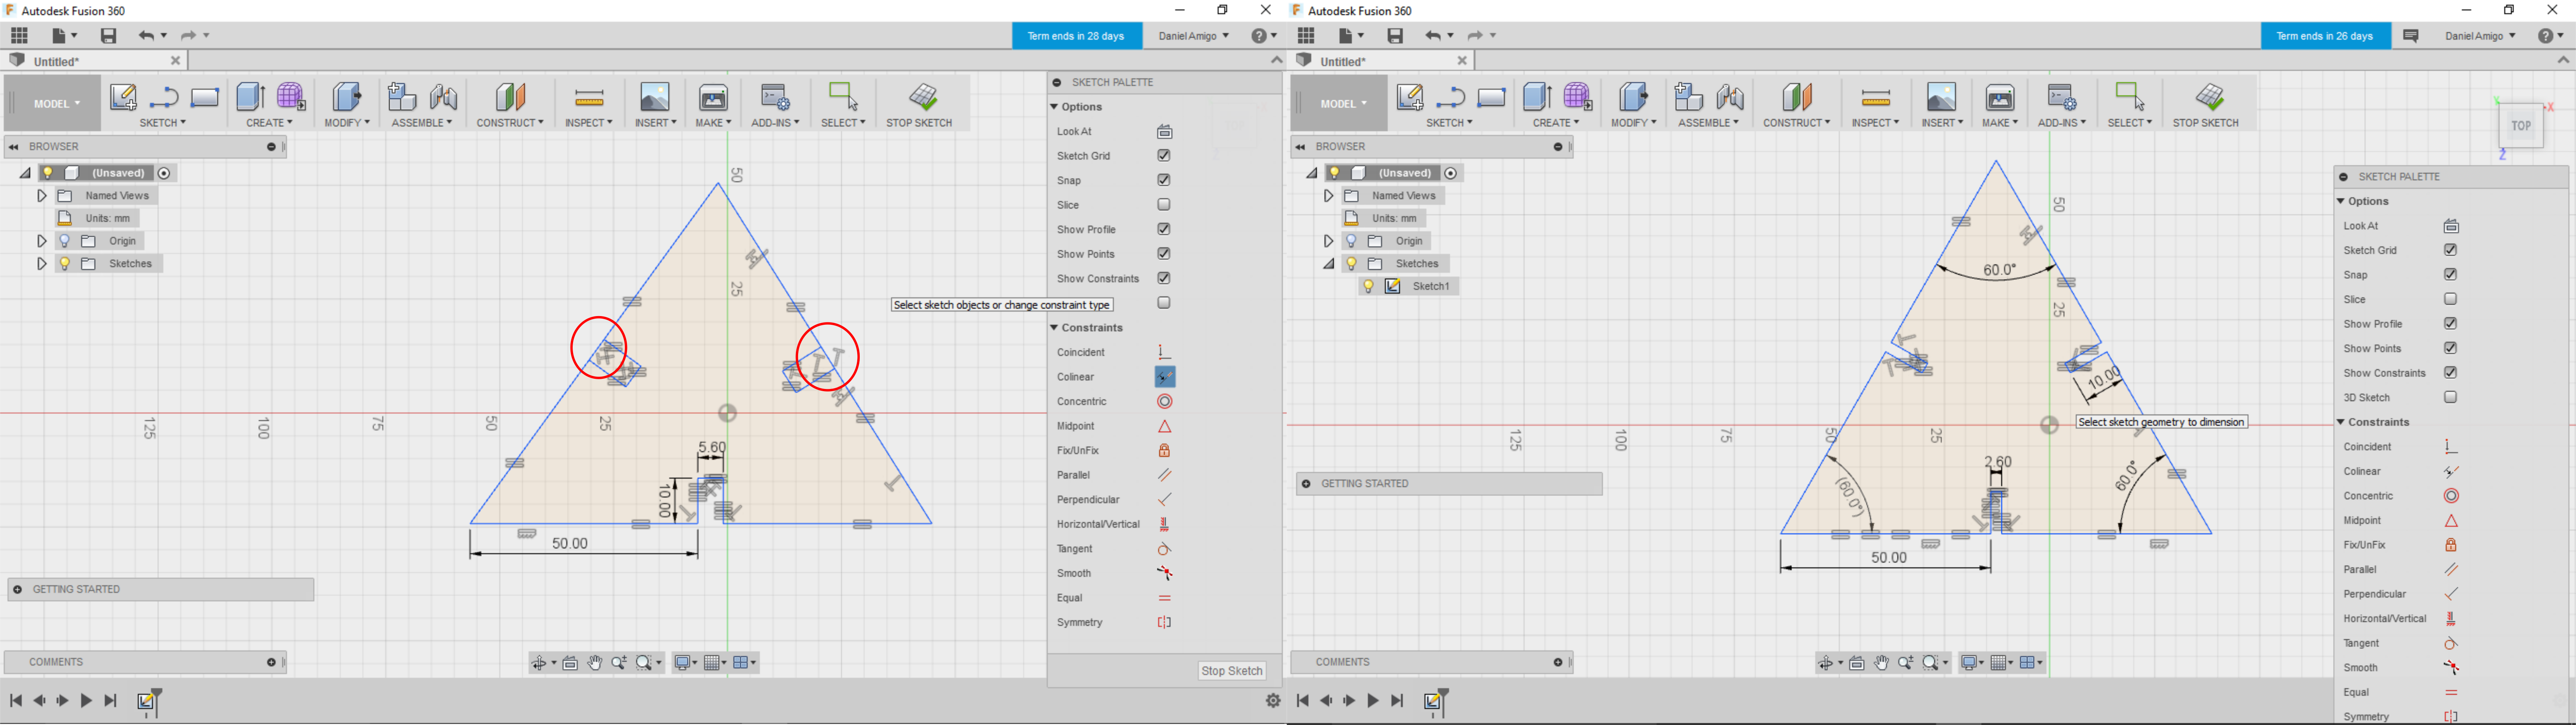Click the Pan hand icon in left window navigation bar
2576x725 pixels.
(595, 663)
